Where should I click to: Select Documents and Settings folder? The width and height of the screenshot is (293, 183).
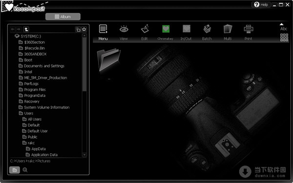pos(42,66)
